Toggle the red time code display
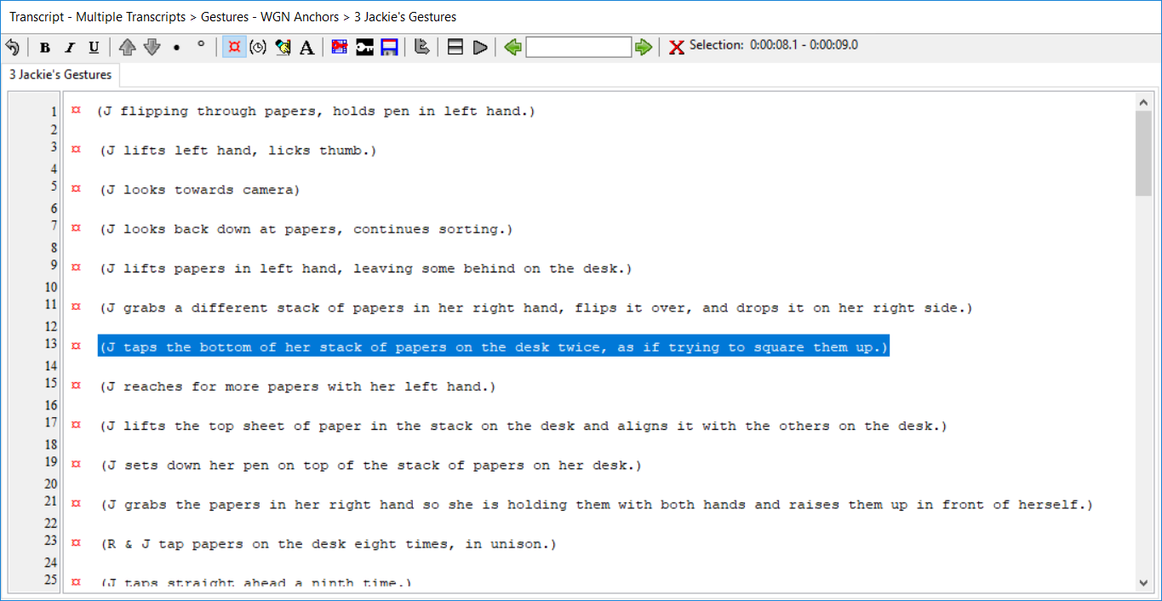Screen dimensions: 1162x601 pos(234,48)
